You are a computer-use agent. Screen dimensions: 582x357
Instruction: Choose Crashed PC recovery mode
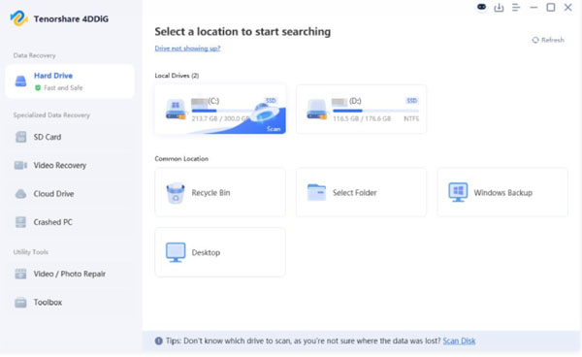coord(70,222)
